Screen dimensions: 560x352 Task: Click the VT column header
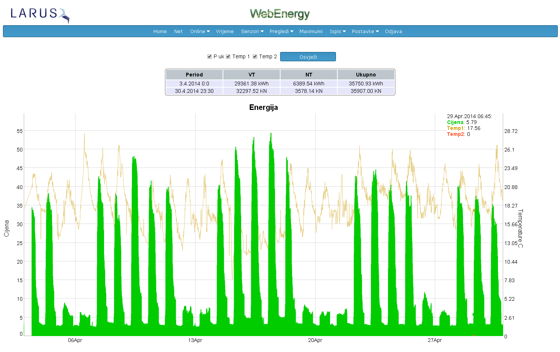click(x=252, y=75)
